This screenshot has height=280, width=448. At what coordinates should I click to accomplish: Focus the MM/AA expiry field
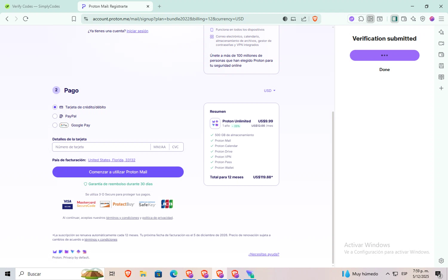point(159,147)
